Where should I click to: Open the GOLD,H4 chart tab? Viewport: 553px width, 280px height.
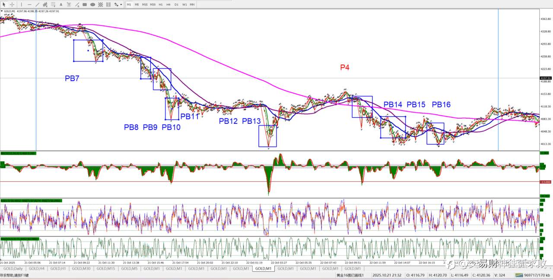point(37,268)
